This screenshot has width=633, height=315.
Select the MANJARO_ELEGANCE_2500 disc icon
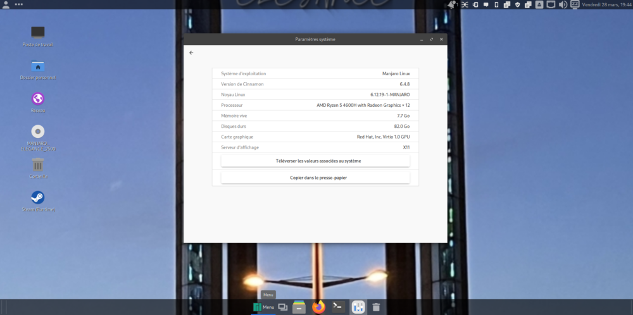[38, 138]
